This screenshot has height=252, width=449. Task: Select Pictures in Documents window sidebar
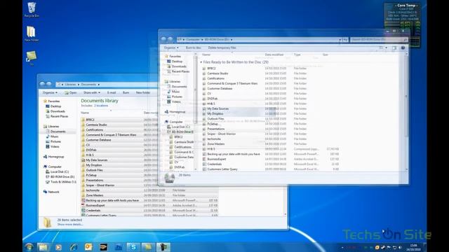click(x=53, y=141)
